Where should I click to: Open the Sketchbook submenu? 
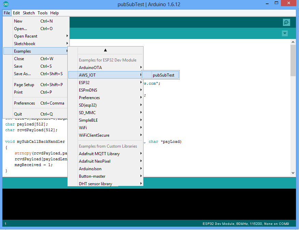pos(25,44)
